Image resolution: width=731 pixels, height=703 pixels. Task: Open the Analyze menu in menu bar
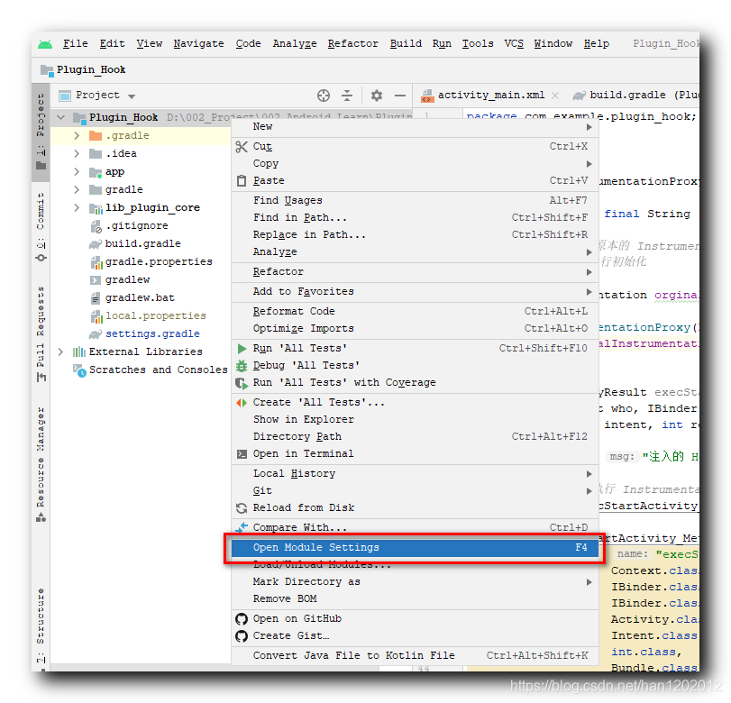(295, 44)
